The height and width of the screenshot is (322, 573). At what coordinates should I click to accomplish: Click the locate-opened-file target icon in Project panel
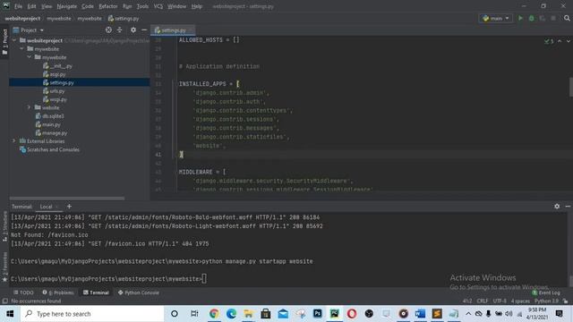click(108, 30)
